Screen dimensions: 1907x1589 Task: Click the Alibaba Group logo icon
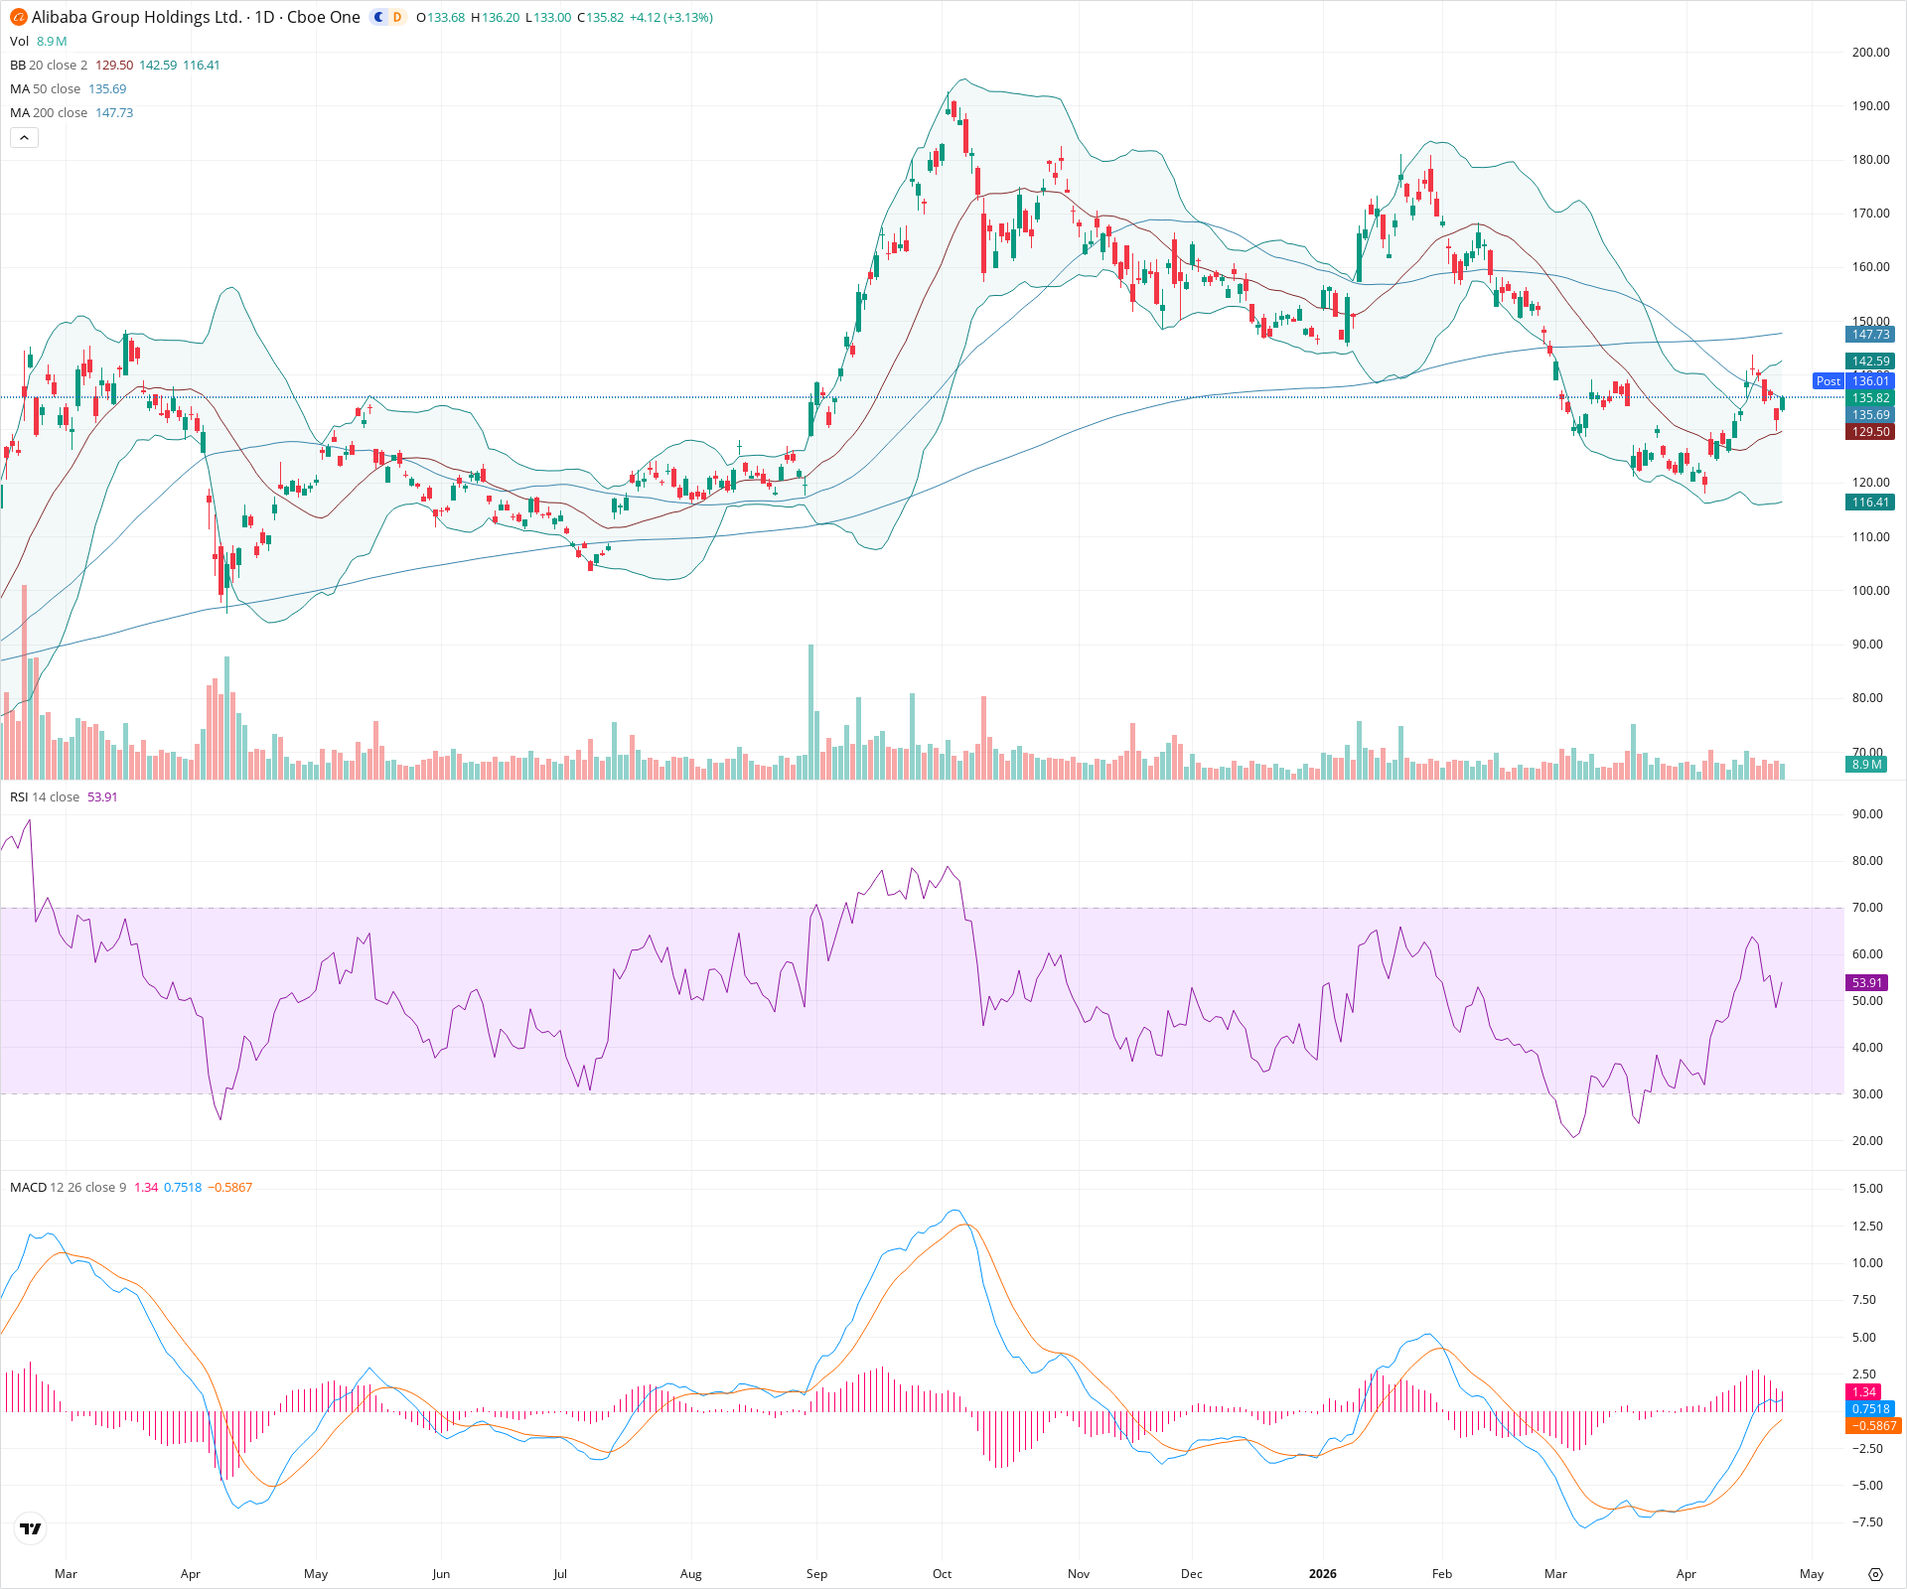(x=19, y=17)
